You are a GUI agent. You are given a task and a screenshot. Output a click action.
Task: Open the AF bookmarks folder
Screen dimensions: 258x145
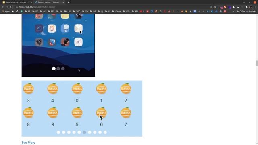(43, 12)
